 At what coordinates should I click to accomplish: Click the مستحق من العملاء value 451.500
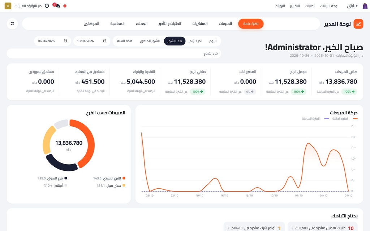[93, 82]
